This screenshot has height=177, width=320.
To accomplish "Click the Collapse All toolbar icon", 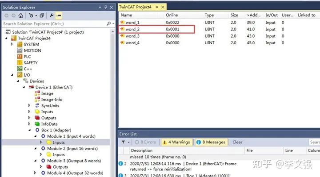I will click(x=42, y=15).
